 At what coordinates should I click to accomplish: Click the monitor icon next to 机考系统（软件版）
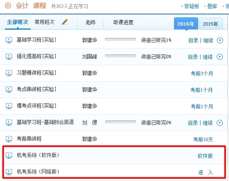click(x=9, y=155)
